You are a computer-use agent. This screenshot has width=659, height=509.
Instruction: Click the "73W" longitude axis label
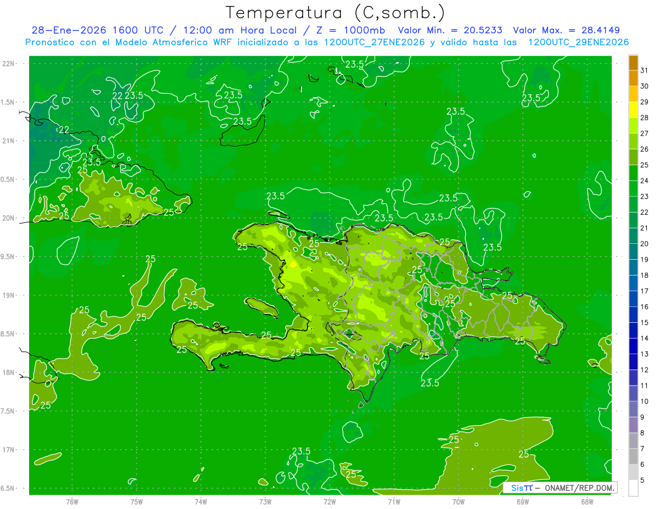pos(265,501)
